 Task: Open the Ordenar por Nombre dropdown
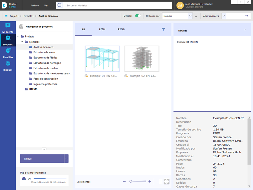[x=177, y=16]
